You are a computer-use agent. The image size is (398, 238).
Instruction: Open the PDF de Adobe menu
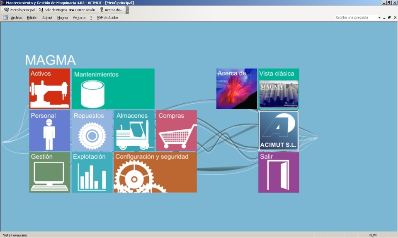107,18
